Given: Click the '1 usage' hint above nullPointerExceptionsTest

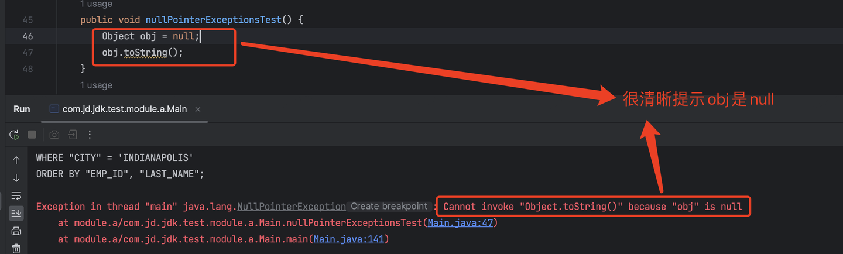Looking at the screenshot, I should click(x=96, y=5).
